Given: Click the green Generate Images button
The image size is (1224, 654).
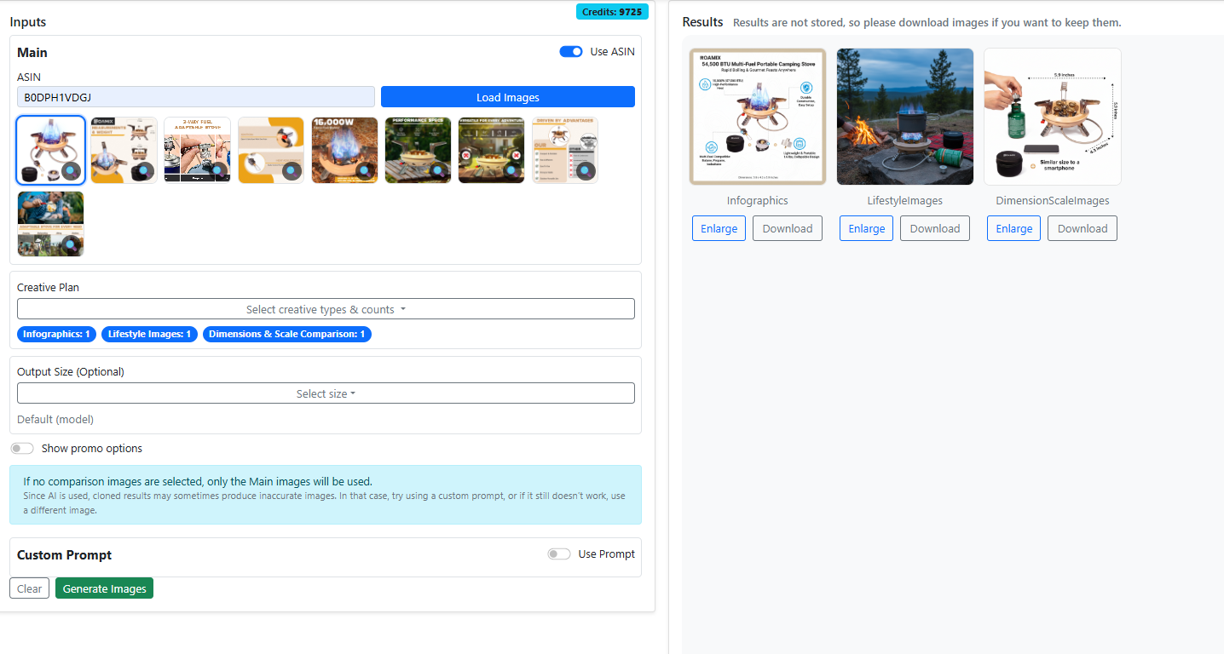Looking at the screenshot, I should click(104, 588).
